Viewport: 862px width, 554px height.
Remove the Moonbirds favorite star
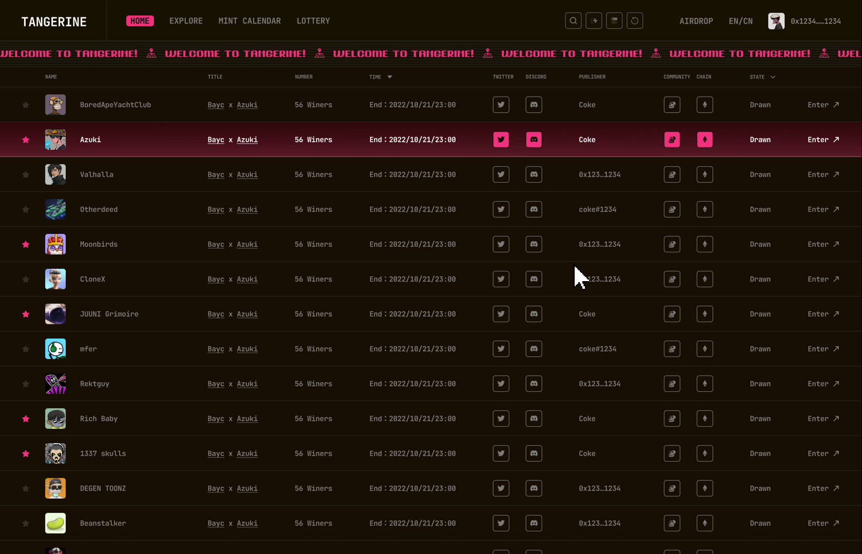(x=26, y=245)
